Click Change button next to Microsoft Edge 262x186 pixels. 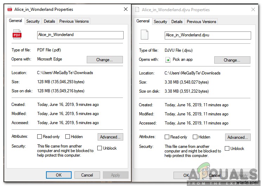(x=105, y=60)
